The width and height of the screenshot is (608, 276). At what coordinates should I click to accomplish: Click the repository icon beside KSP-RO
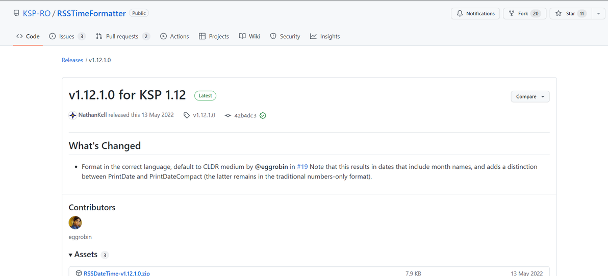(16, 14)
